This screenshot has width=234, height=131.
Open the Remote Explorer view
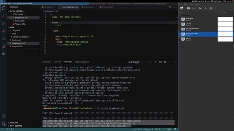coord(4,39)
